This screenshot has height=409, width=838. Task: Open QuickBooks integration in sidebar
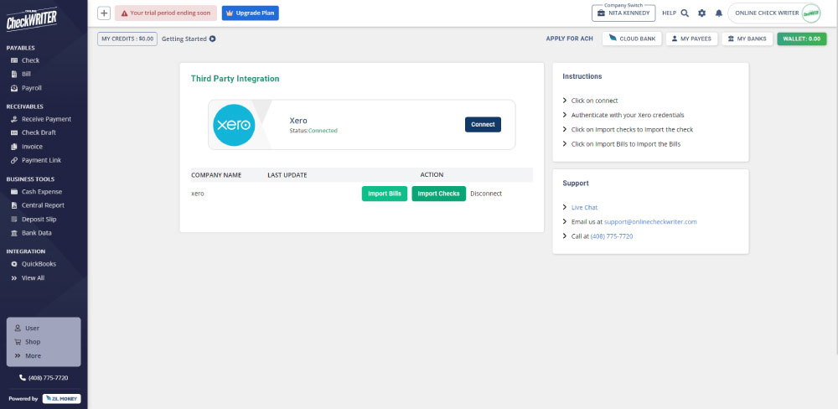click(x=39, y=264)
